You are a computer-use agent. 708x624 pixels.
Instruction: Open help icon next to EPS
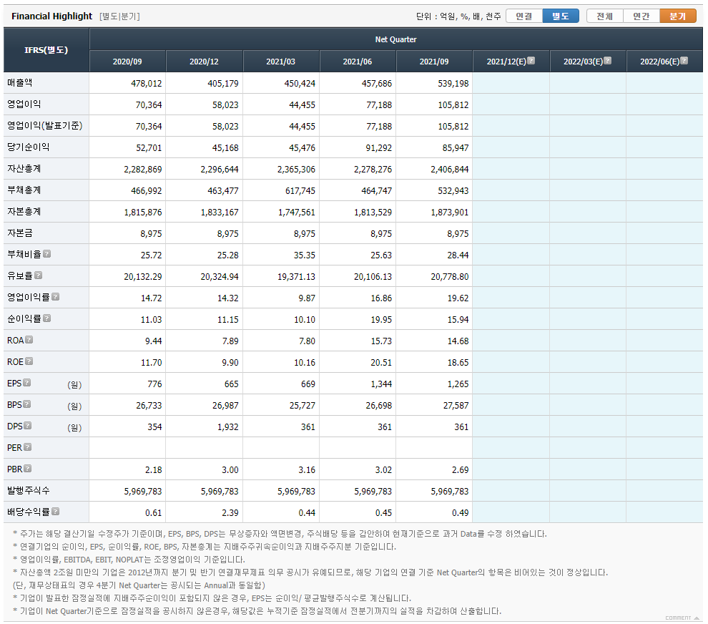tap(27, 383)
